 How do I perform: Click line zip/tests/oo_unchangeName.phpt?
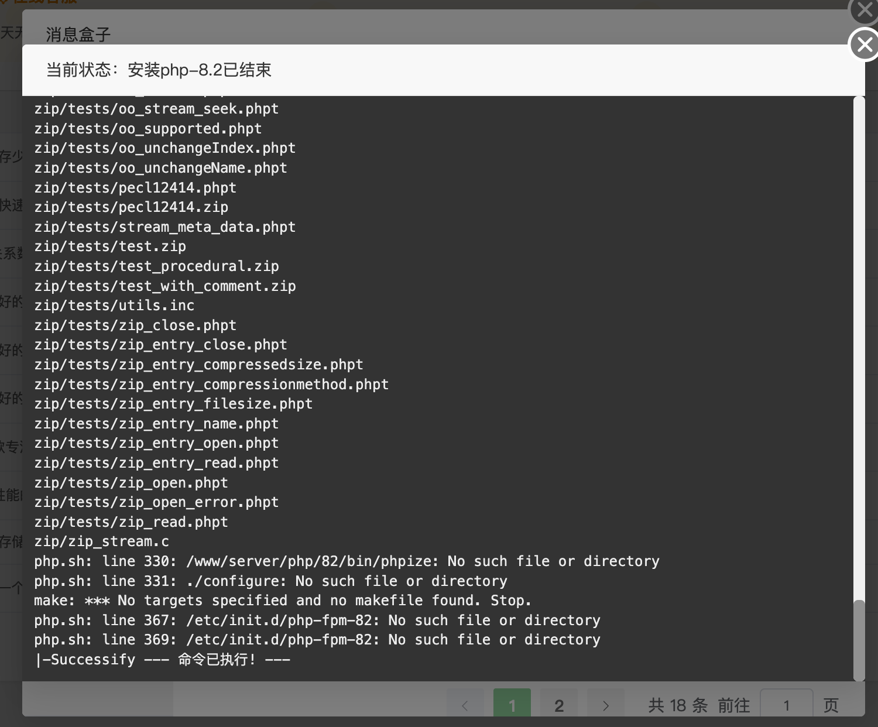(x=161, y=168)
